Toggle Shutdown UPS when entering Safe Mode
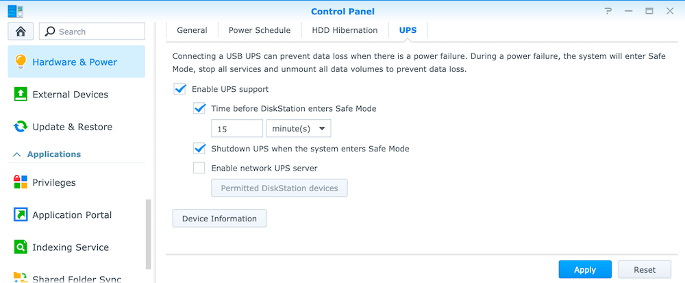The width and height of the screenshot is (685, 283). coord(199,149)
